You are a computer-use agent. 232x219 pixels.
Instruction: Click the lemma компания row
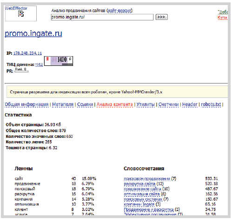point(54,199)
